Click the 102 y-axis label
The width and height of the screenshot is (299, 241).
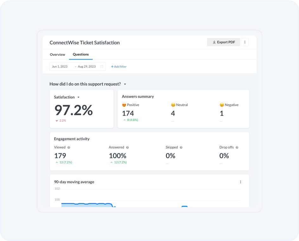(x=57, y=188)
